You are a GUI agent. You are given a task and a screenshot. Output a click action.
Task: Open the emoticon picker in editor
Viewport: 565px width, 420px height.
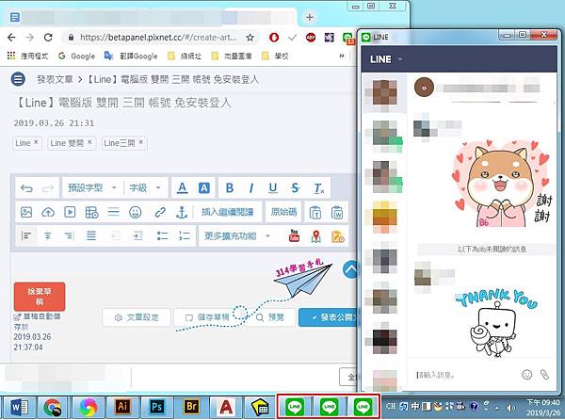(135, 212)
